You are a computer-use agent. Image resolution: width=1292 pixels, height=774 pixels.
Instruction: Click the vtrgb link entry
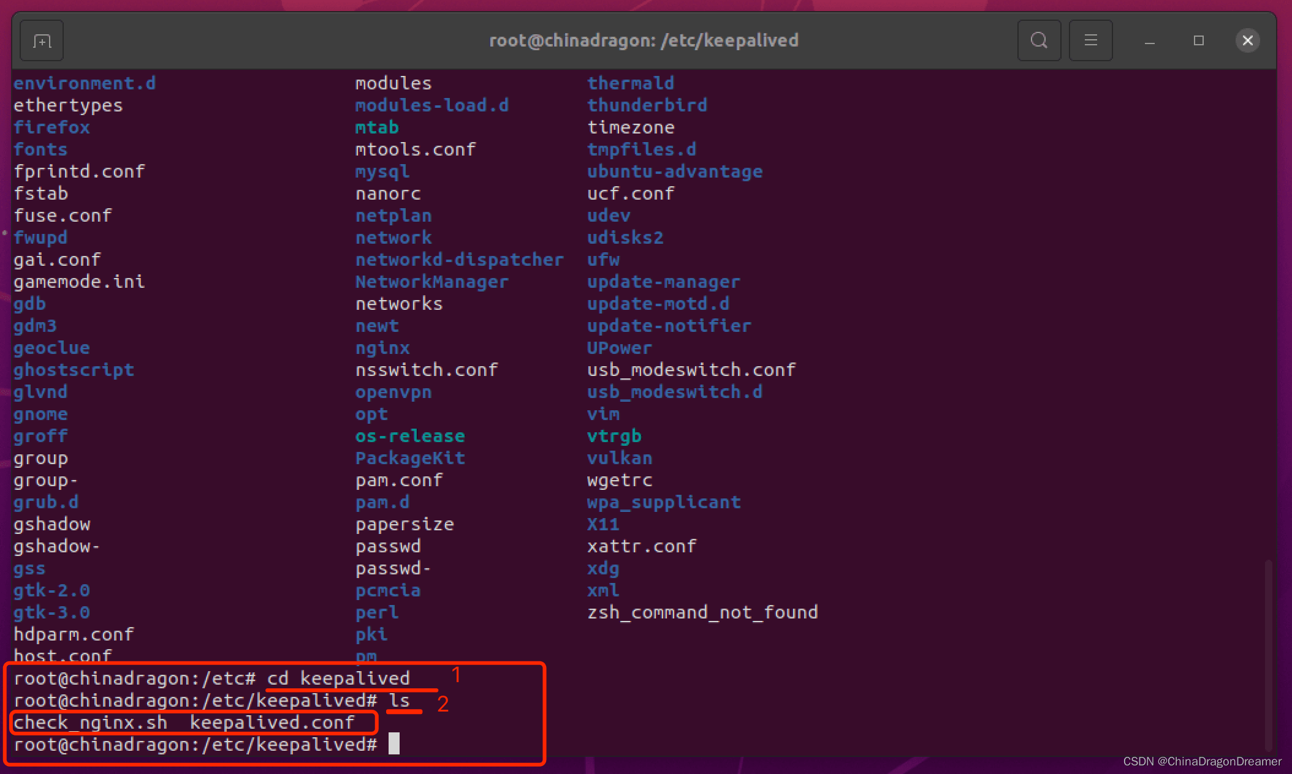click(614, 436)
